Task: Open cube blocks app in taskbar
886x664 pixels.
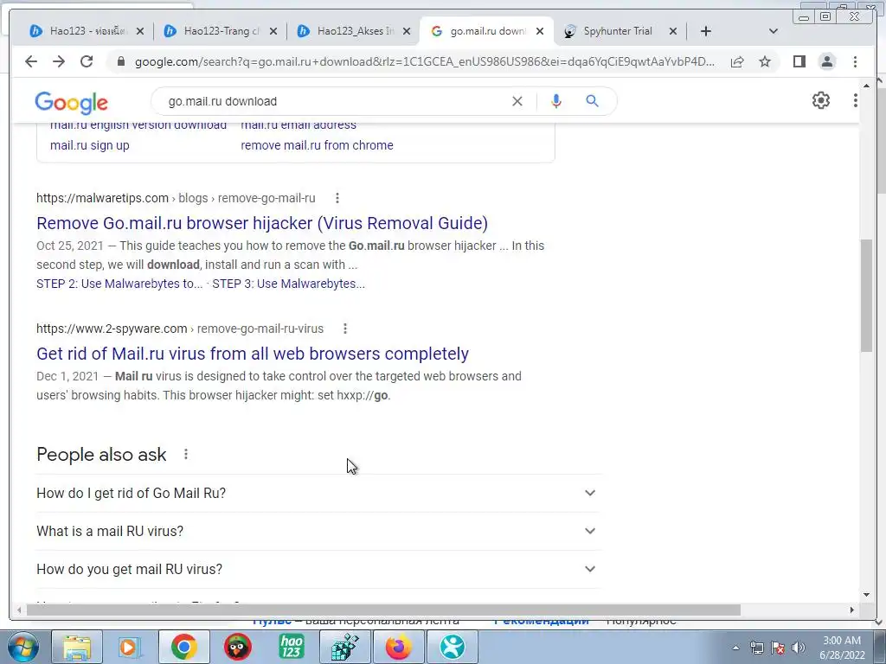Action: tap(344, 647)
